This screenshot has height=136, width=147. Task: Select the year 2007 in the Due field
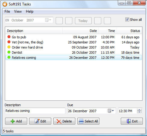(x=93, y=111)
